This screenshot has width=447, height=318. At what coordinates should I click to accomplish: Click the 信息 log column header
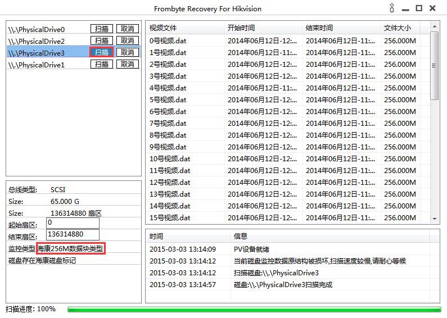[329, 236]
